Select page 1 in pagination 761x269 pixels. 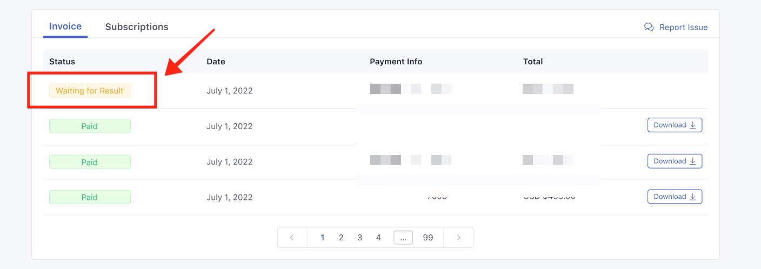(x=323, y=237)
